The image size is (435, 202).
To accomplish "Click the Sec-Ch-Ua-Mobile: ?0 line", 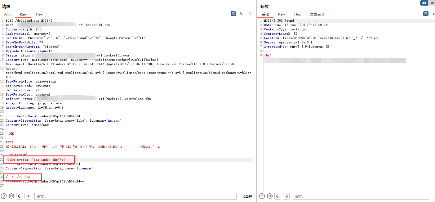I will (24, 42).
